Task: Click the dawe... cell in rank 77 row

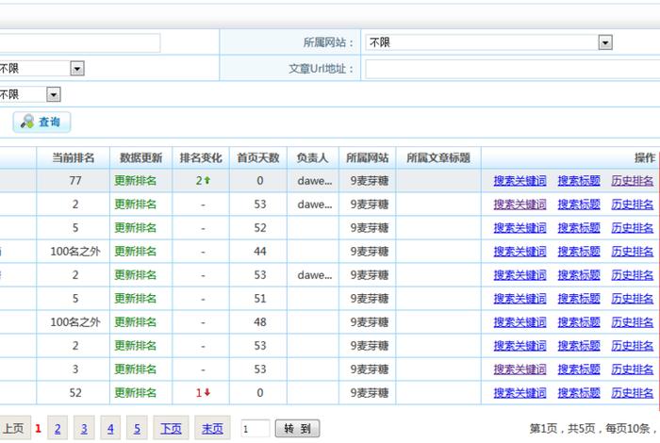Action: pyautogui.click(x=314, y=181)
